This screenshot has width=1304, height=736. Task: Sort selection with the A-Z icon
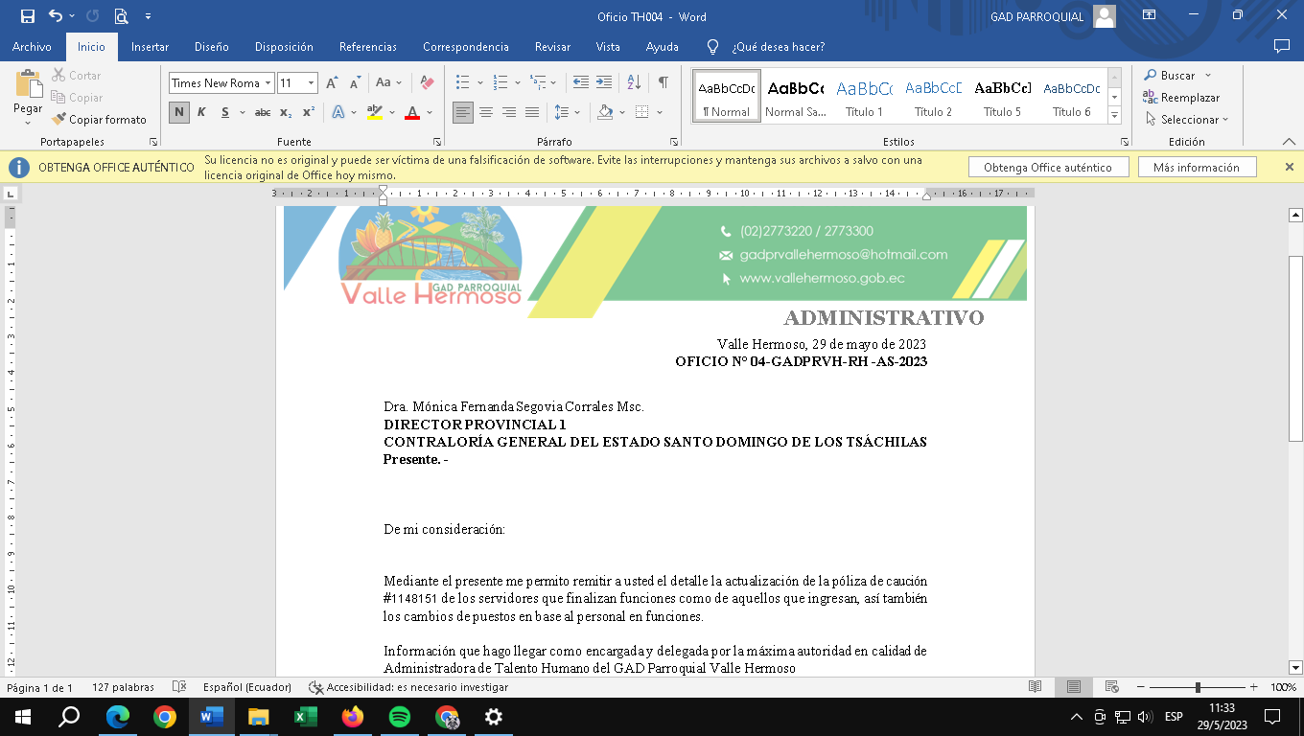click(634, 82)
